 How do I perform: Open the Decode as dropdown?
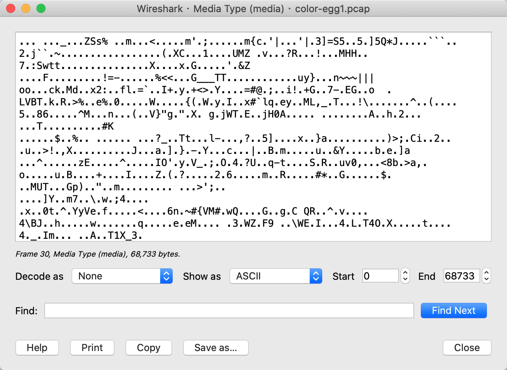tap(122, 276)
